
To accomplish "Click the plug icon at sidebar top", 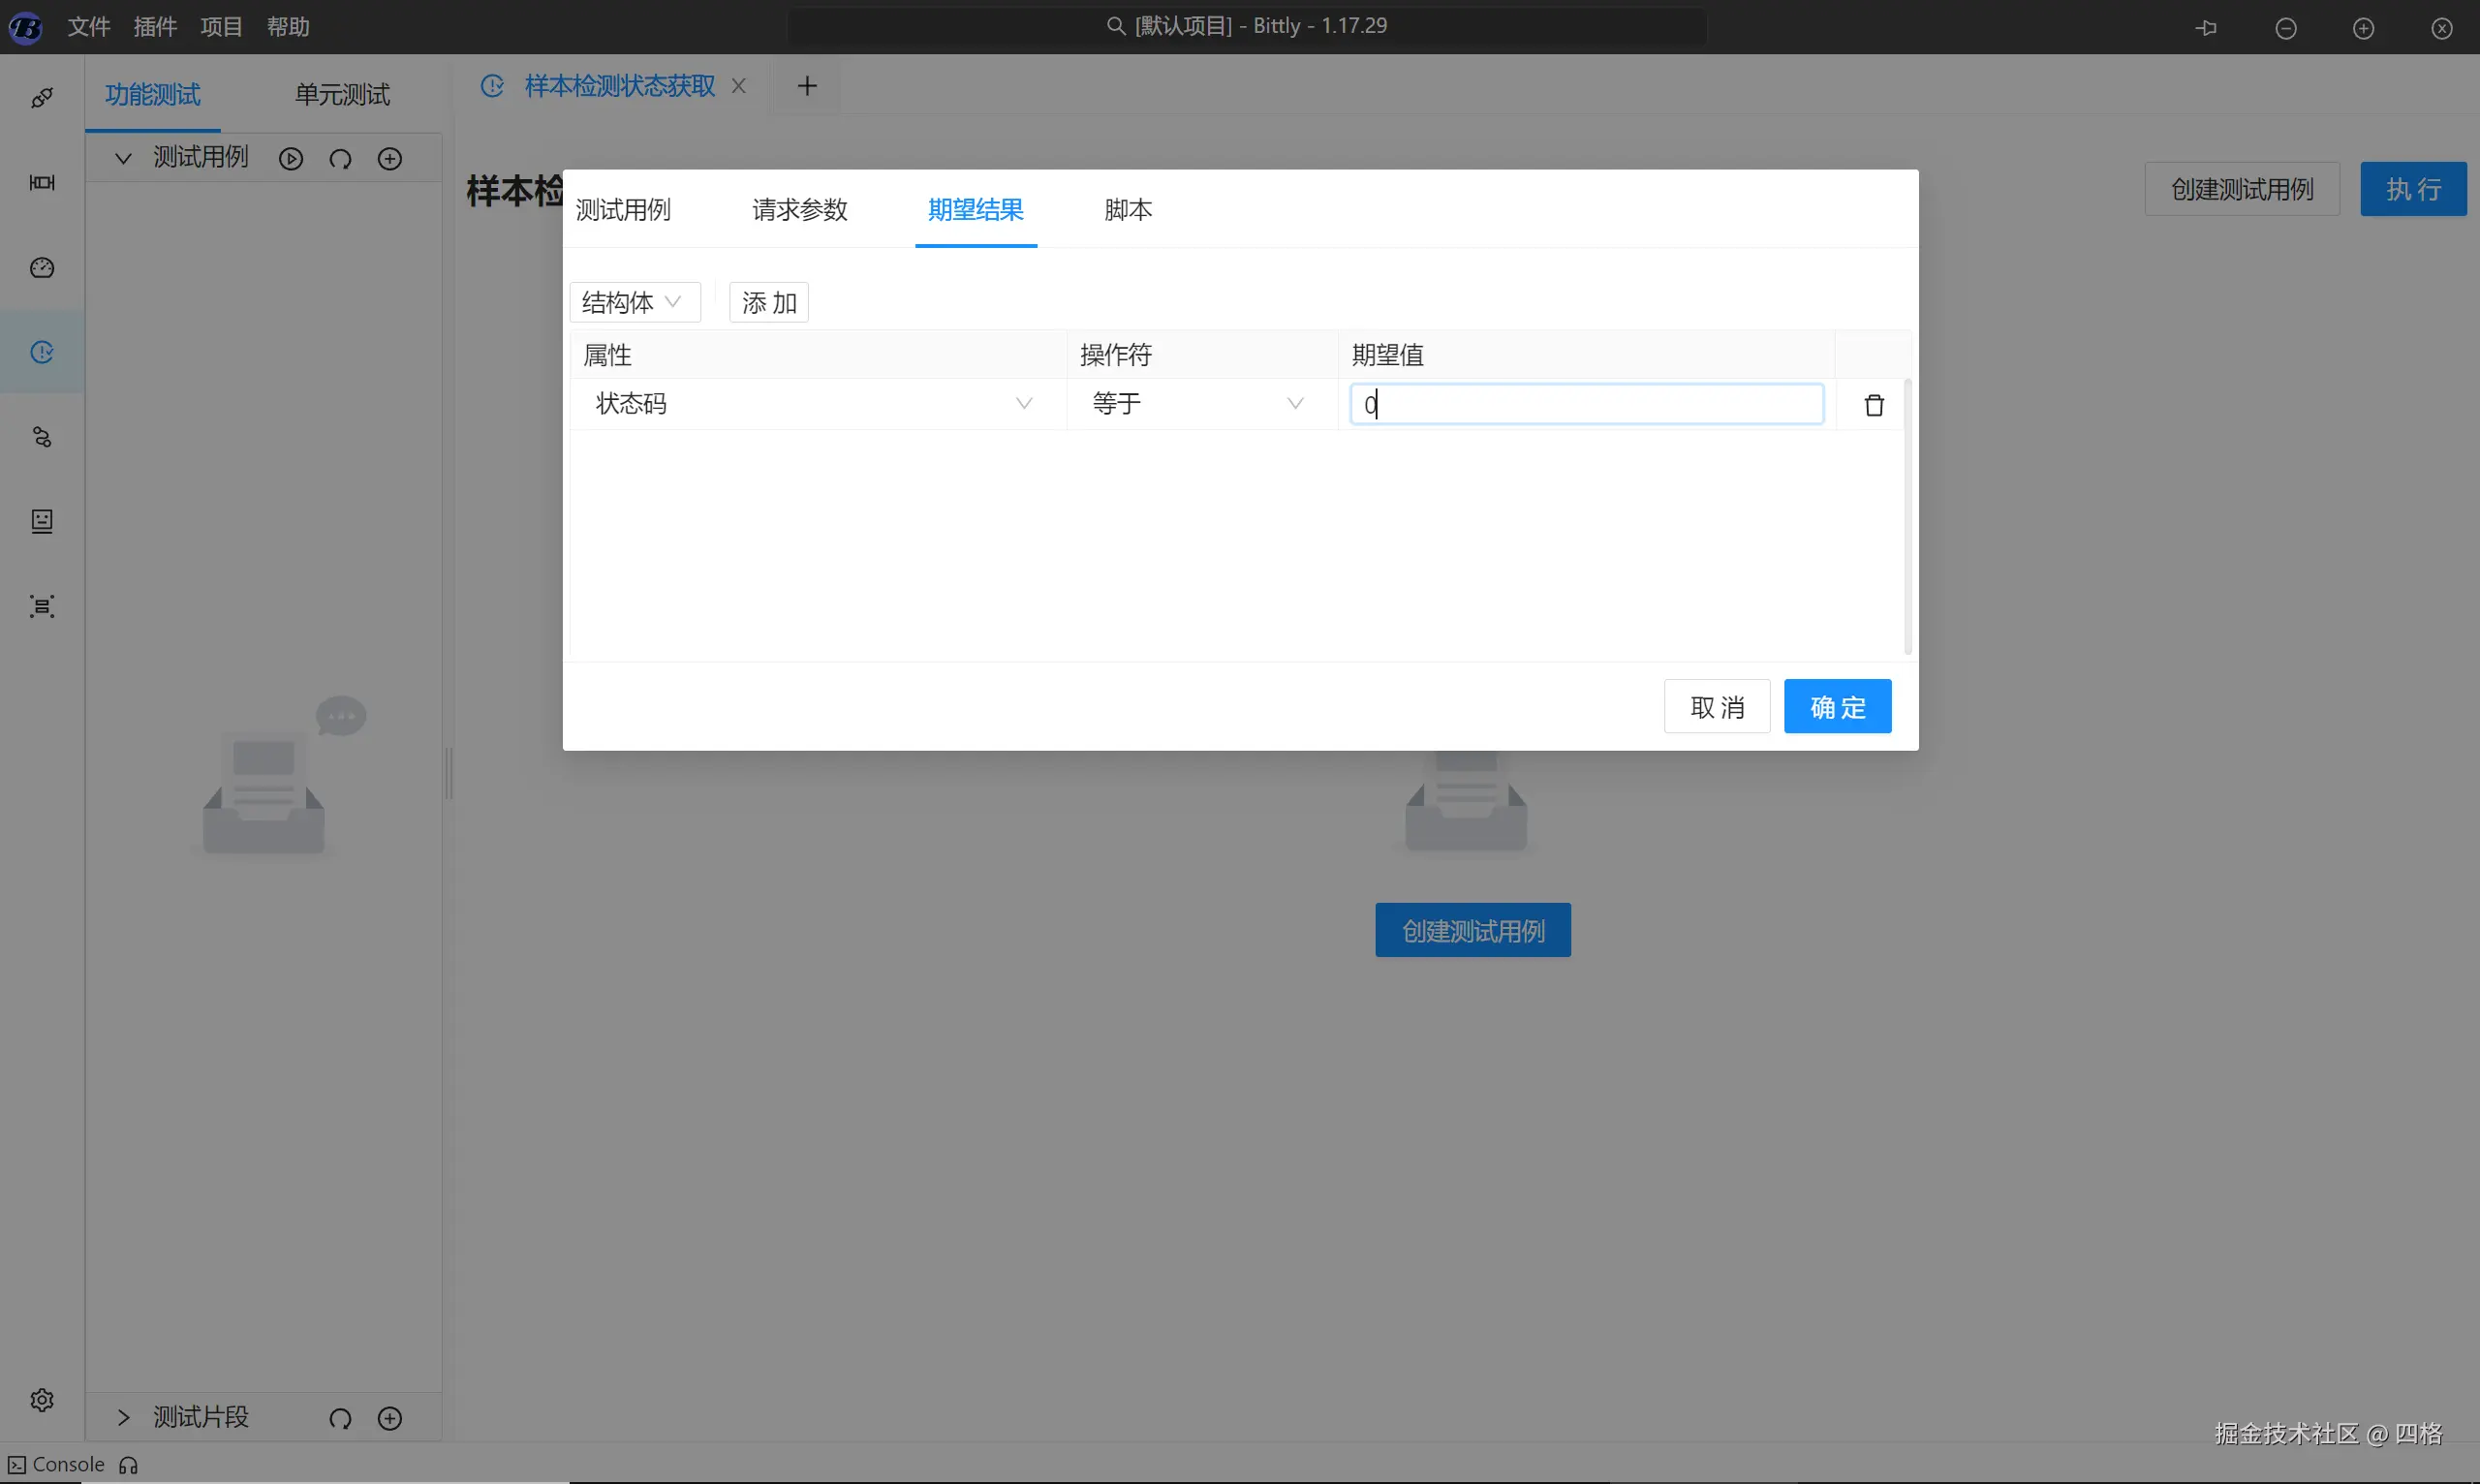I will point(42,98).
